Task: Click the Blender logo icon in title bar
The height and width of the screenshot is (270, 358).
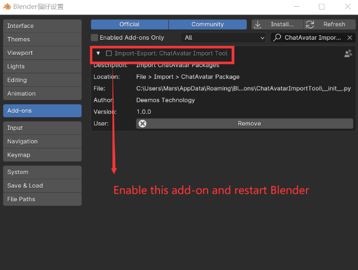Action: click(x=7, y=7)
